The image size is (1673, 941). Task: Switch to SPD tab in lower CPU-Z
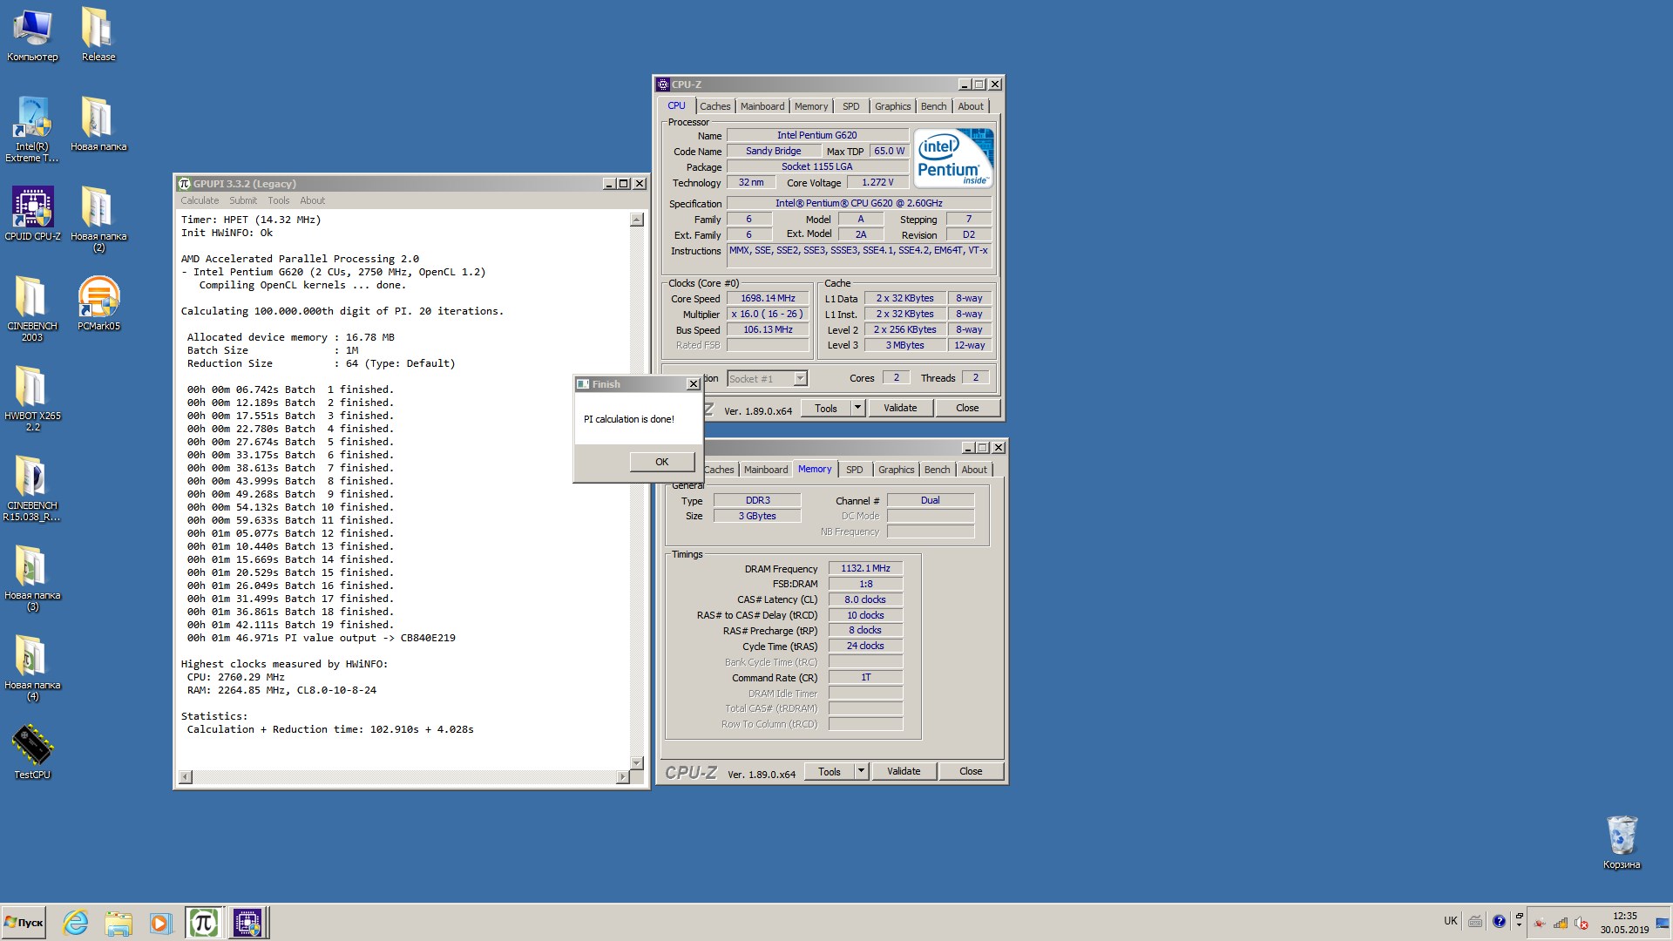click(855, 470)
